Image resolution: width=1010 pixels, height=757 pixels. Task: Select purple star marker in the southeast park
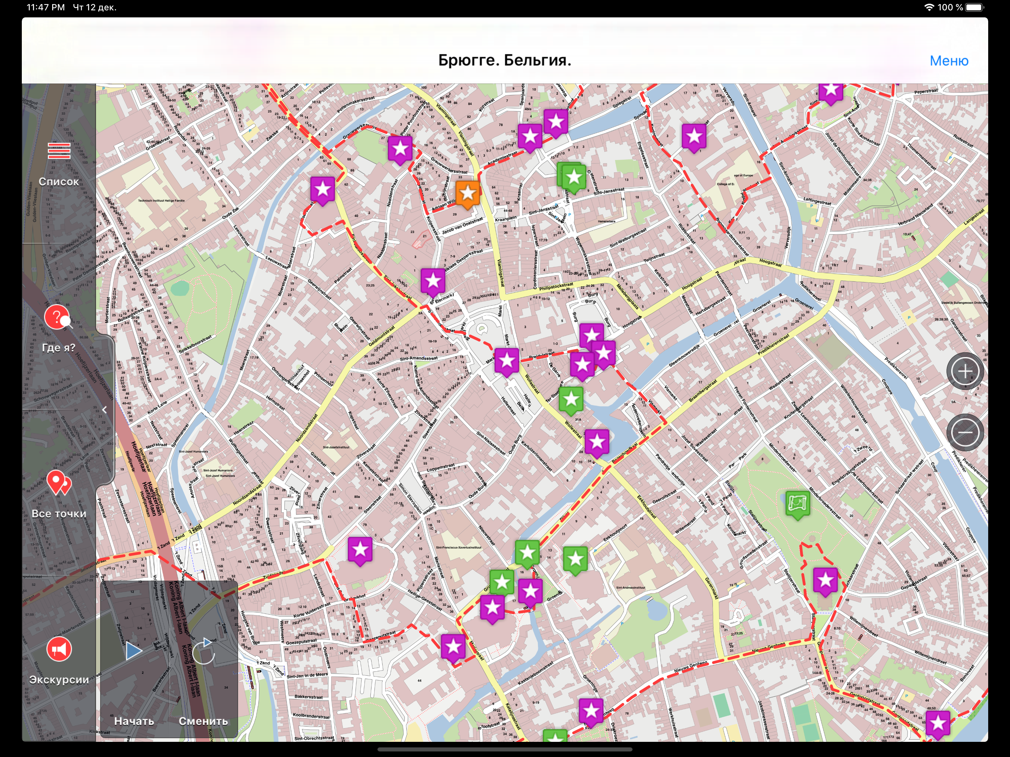tap(826, 582)
